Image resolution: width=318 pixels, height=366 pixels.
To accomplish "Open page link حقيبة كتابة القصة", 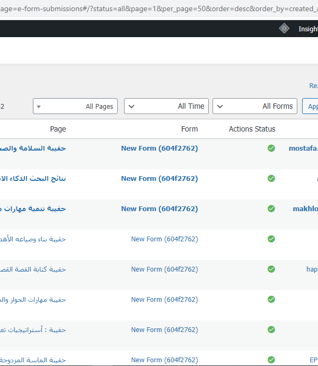I will (x=33, y=269).
